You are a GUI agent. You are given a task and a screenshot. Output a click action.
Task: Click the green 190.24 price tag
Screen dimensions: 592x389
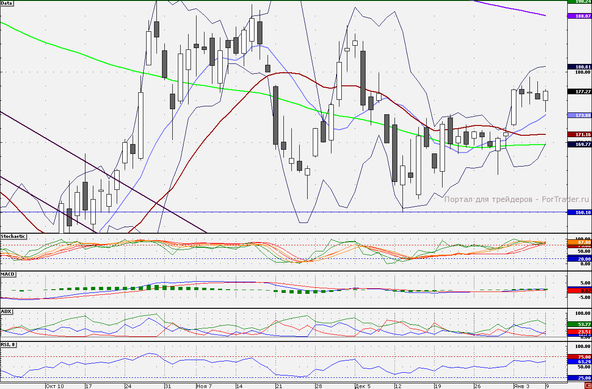tap(579, 2)
